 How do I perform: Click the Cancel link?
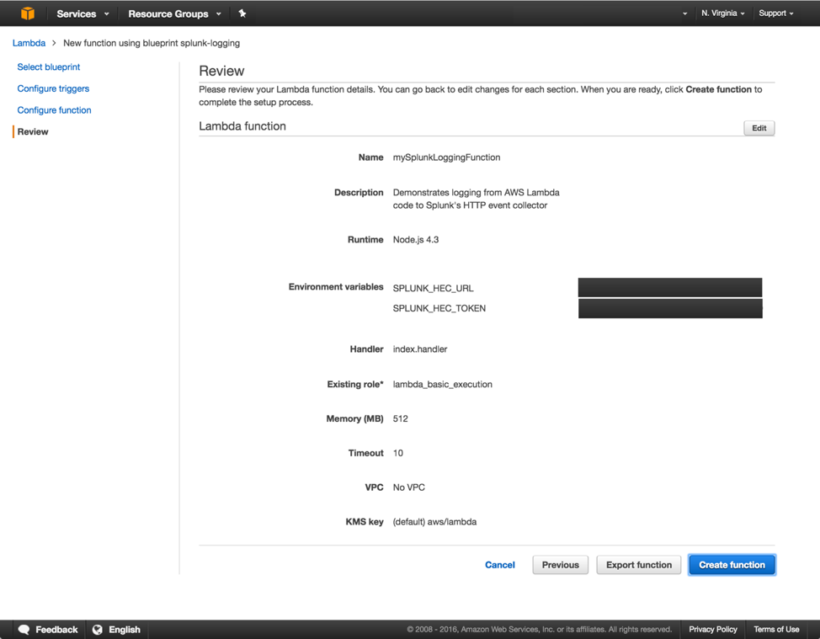coord(500,565)
